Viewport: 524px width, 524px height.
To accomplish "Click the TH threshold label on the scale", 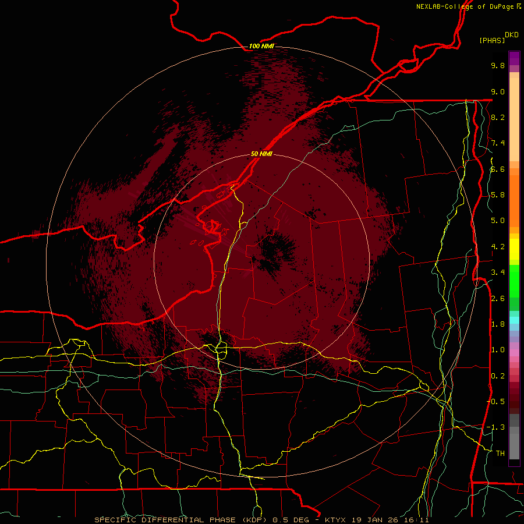I will 500,454.
